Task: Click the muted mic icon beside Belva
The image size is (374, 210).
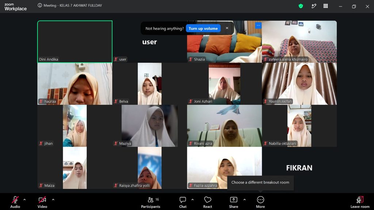Action: 116,102
